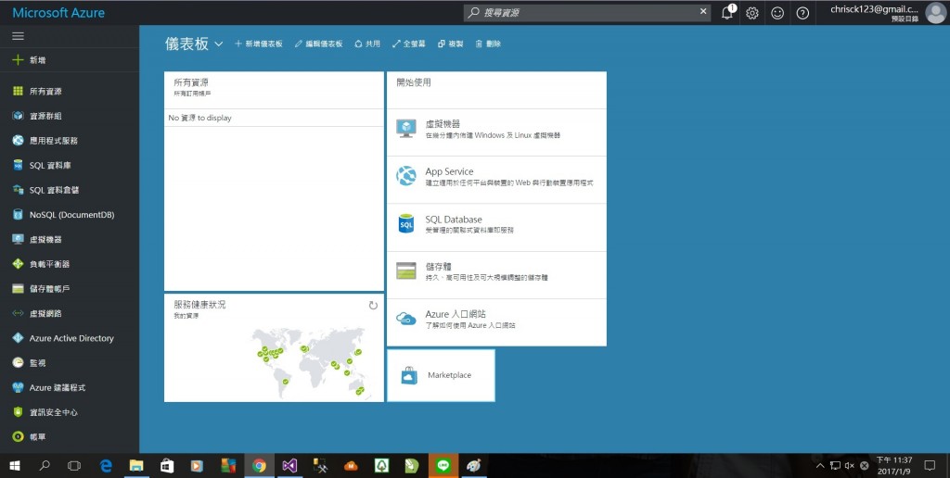Viewport: 950px width, 478px height.
Task: Refresh the 服務健康狀況 tile
Action: click(x=373, y=306)
